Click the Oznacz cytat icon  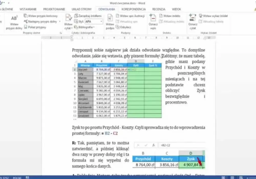[193, 18]
